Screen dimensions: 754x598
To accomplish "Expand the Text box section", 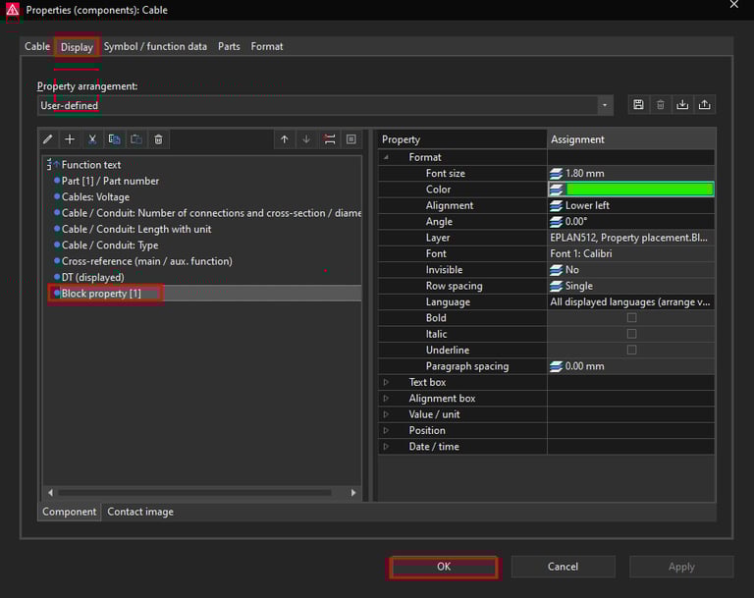I will [x=386, y=382].
